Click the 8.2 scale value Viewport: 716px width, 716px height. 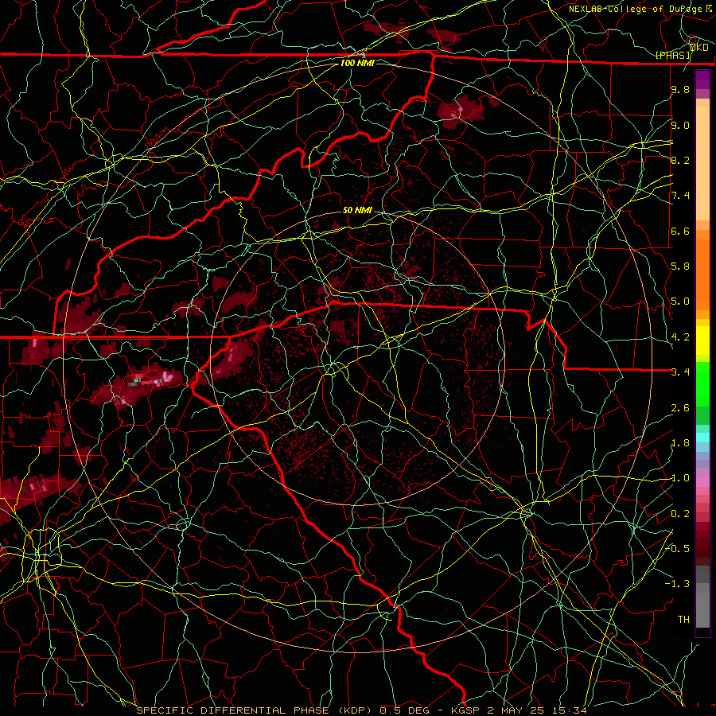(x=680, y=160)
